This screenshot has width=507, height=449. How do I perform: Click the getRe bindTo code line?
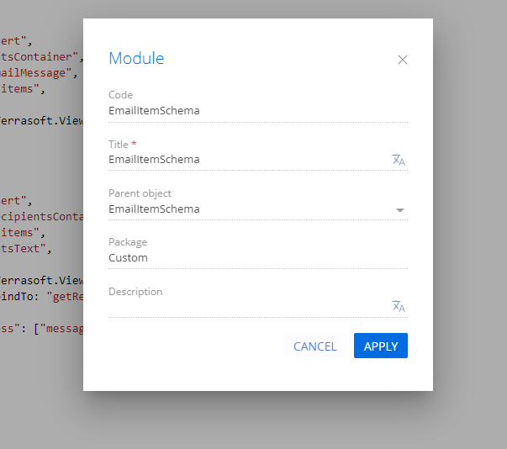tap(41, 297)
